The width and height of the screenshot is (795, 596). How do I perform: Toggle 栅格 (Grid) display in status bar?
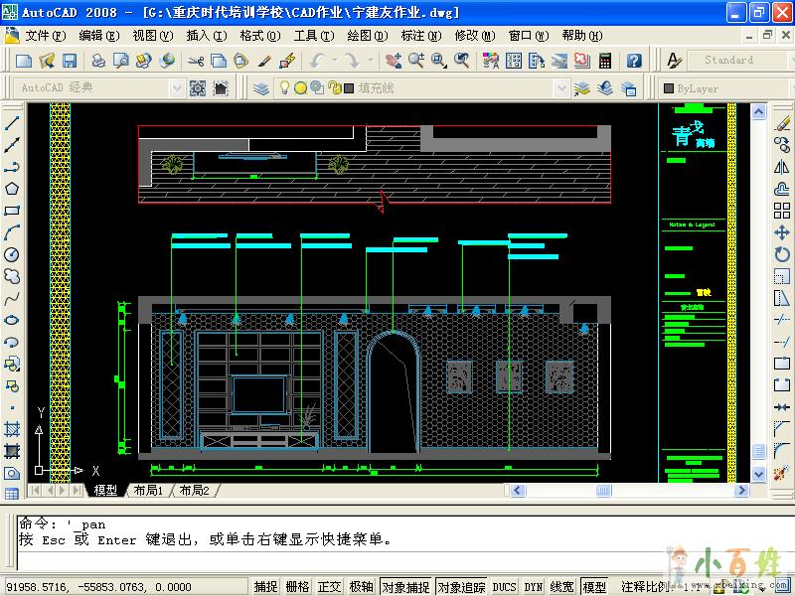pyautogui.click(x=297, y=587)
